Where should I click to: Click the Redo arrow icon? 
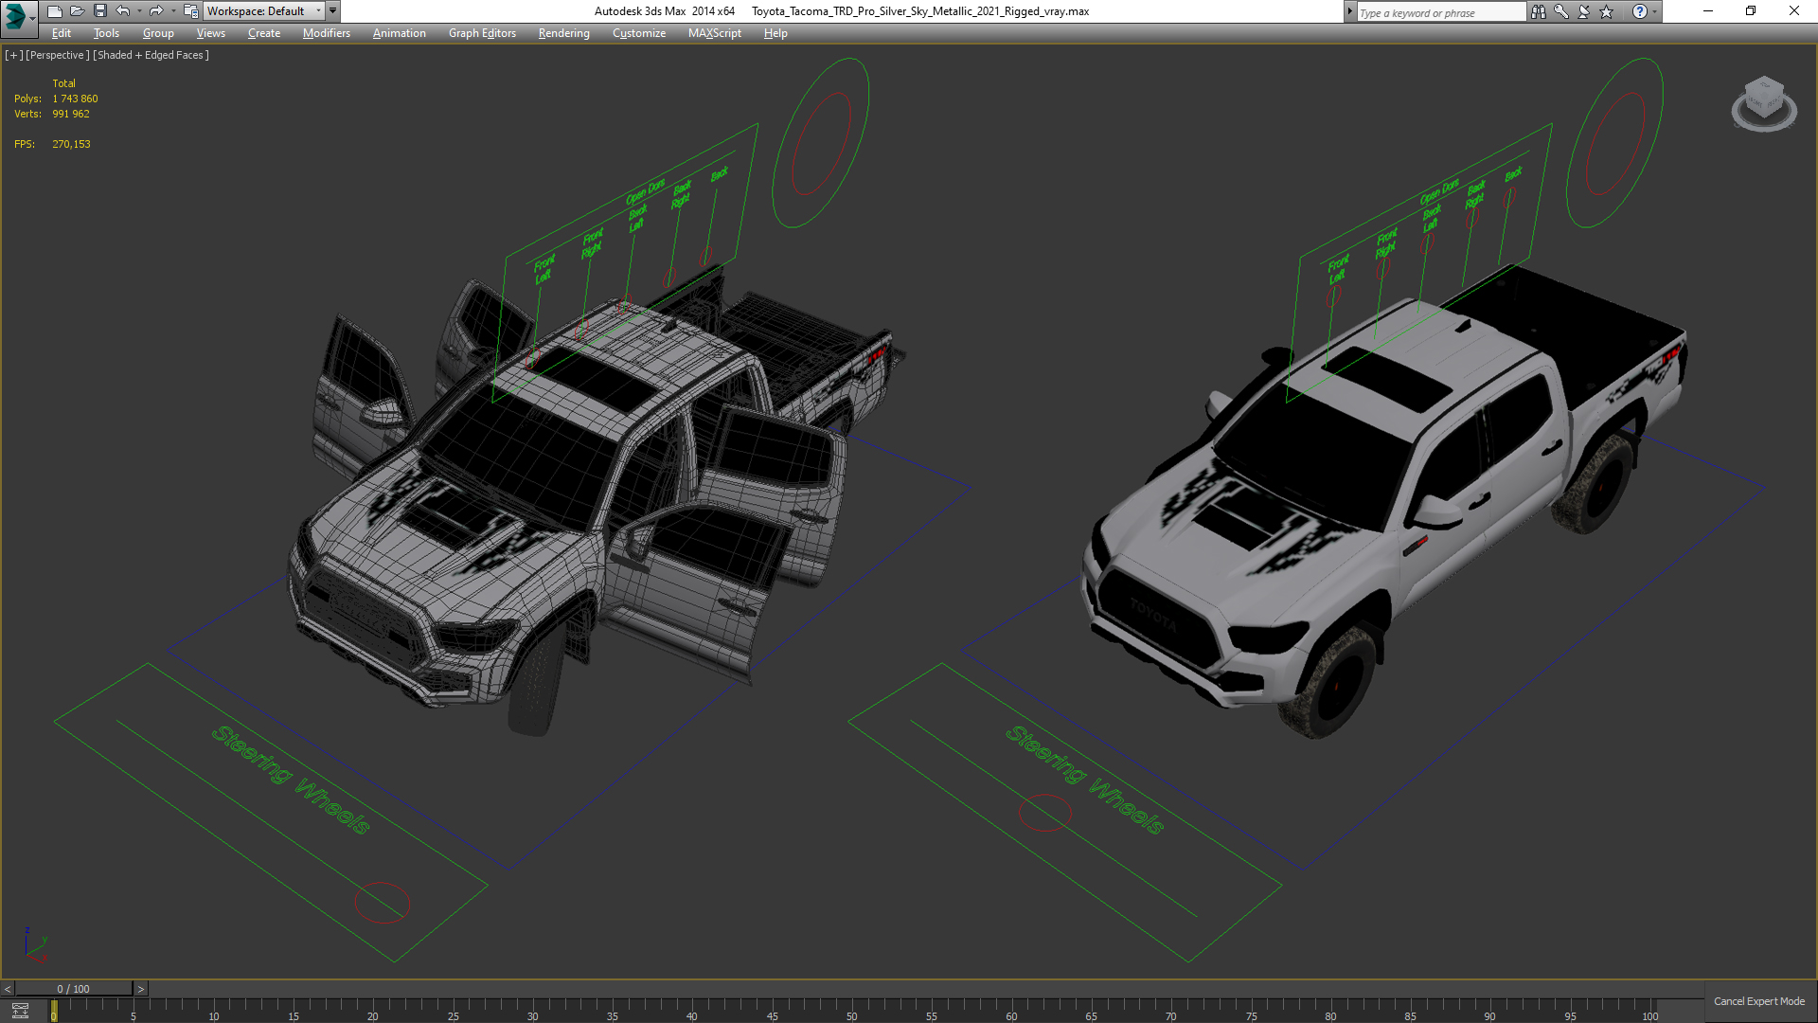click(156, 11)
